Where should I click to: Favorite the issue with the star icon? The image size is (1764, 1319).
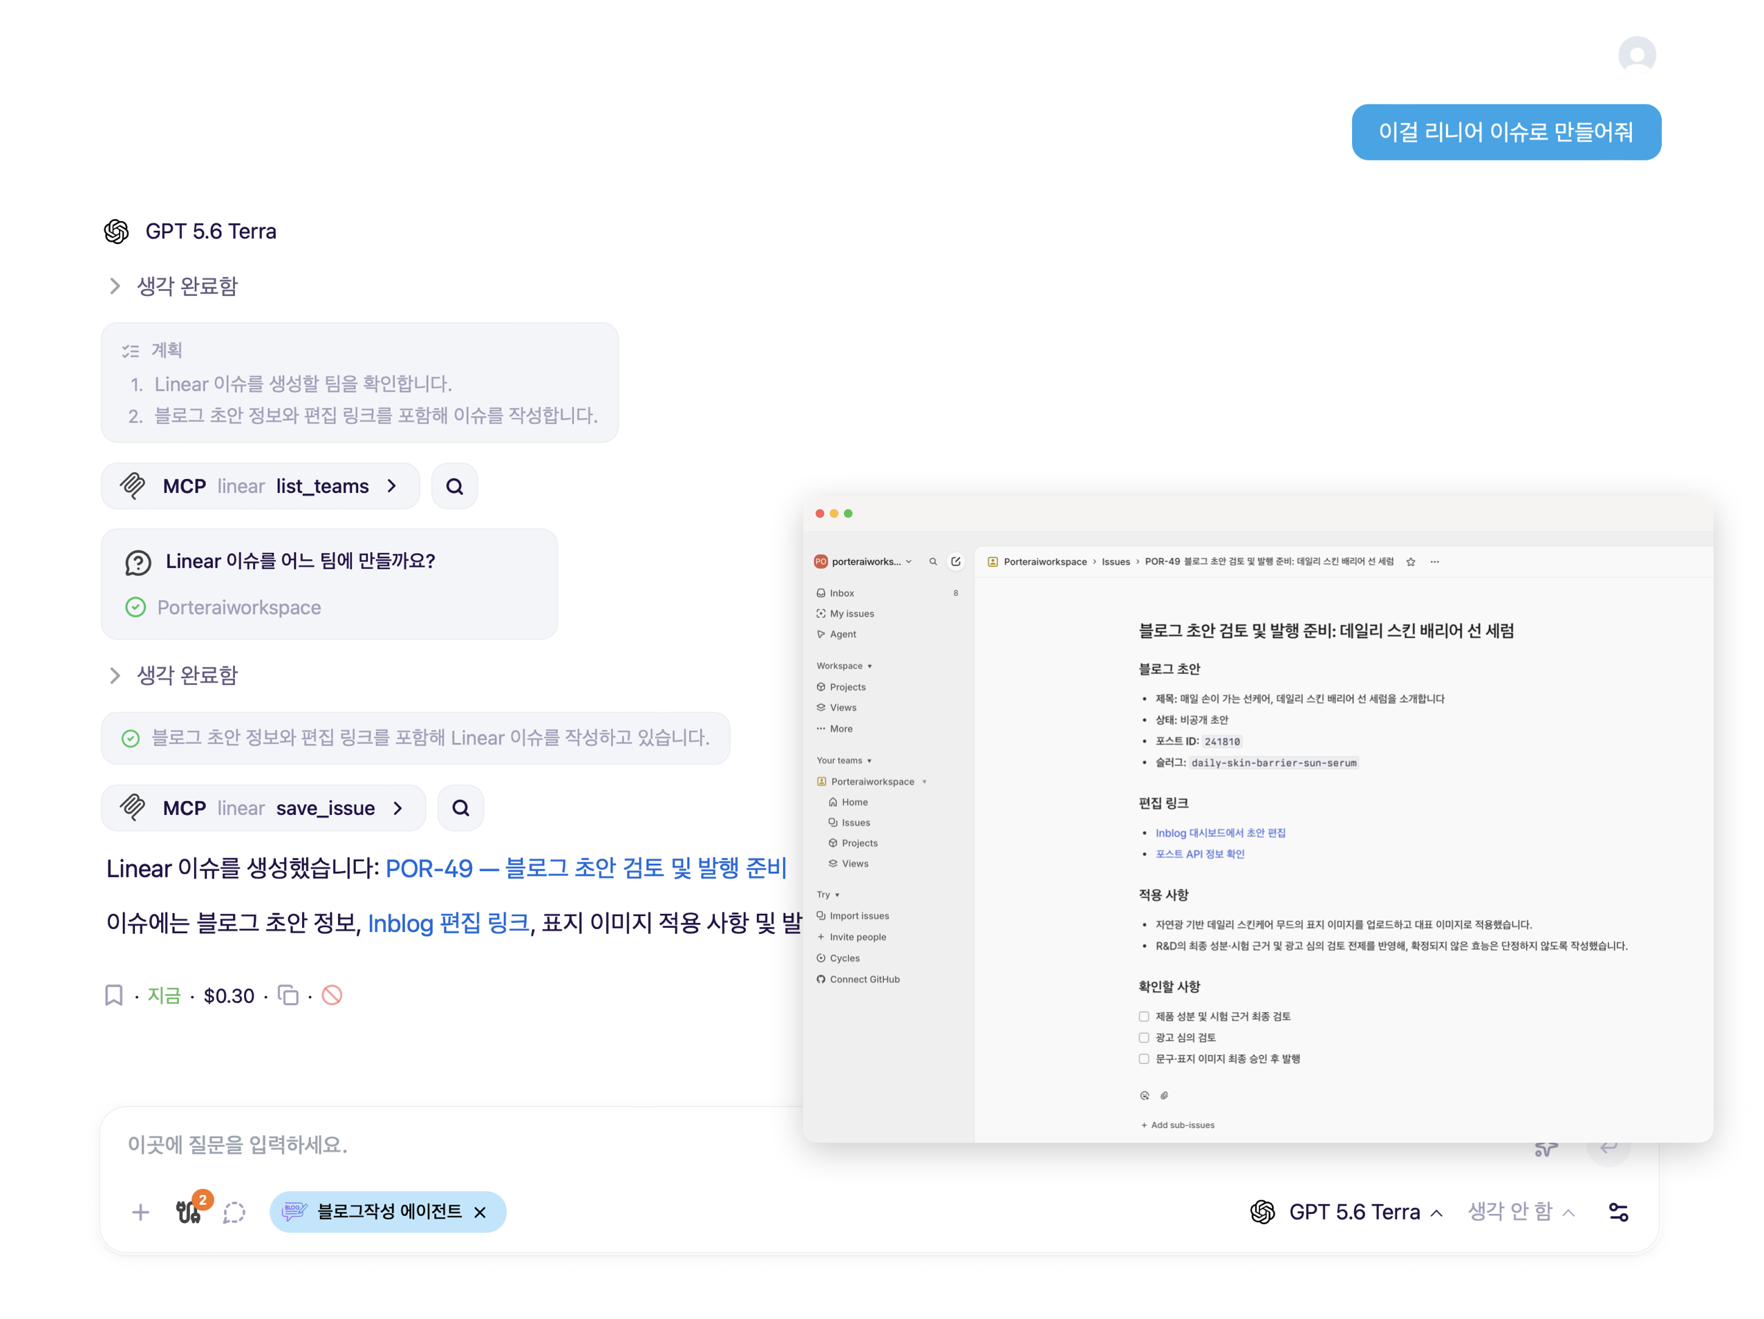[x=1411, y=561]
